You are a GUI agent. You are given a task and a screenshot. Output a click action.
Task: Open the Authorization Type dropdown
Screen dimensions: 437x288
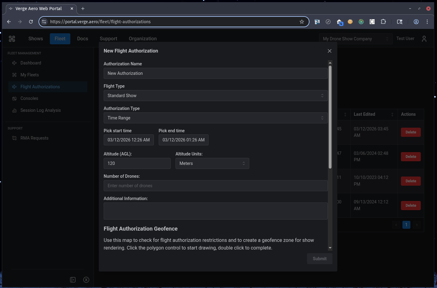tap(215, 118)
